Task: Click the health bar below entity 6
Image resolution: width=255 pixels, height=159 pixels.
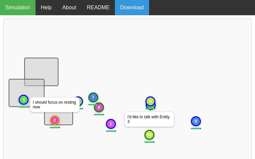Action: pos(99,115)
